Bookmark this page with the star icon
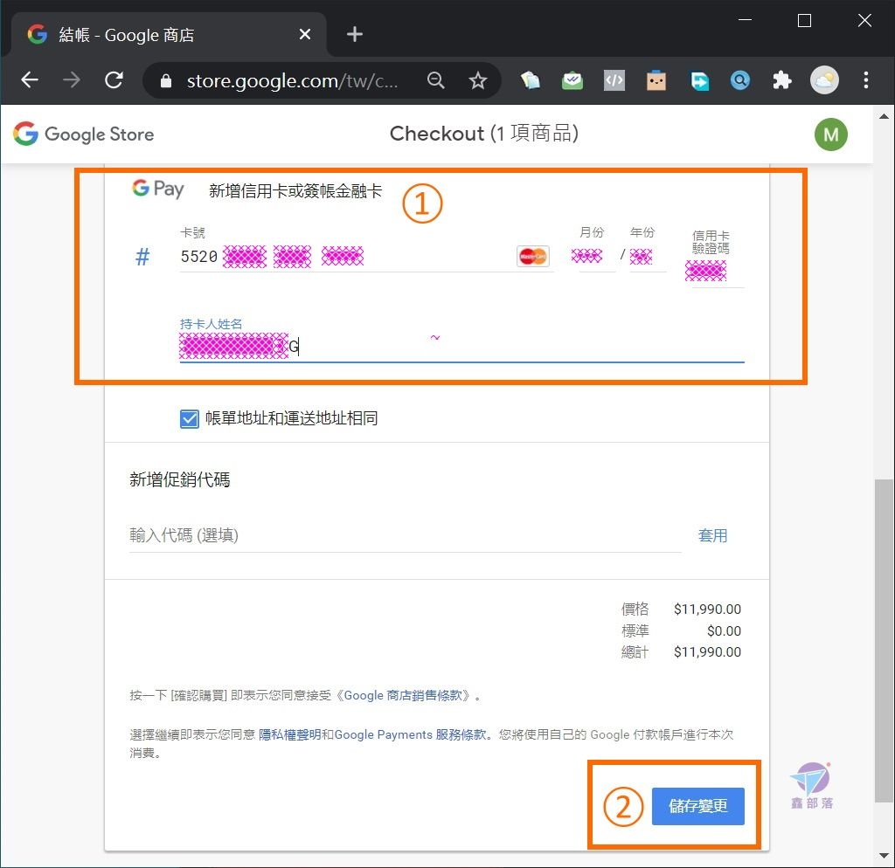The height and width of the screenshot is (868, 895). point(478,80)
